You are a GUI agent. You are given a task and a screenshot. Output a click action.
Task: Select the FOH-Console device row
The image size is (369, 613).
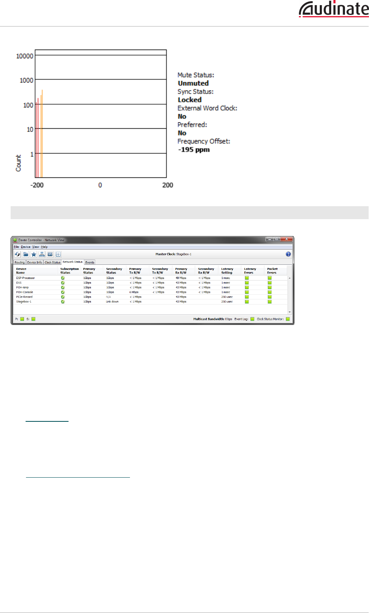click(150, 292)
